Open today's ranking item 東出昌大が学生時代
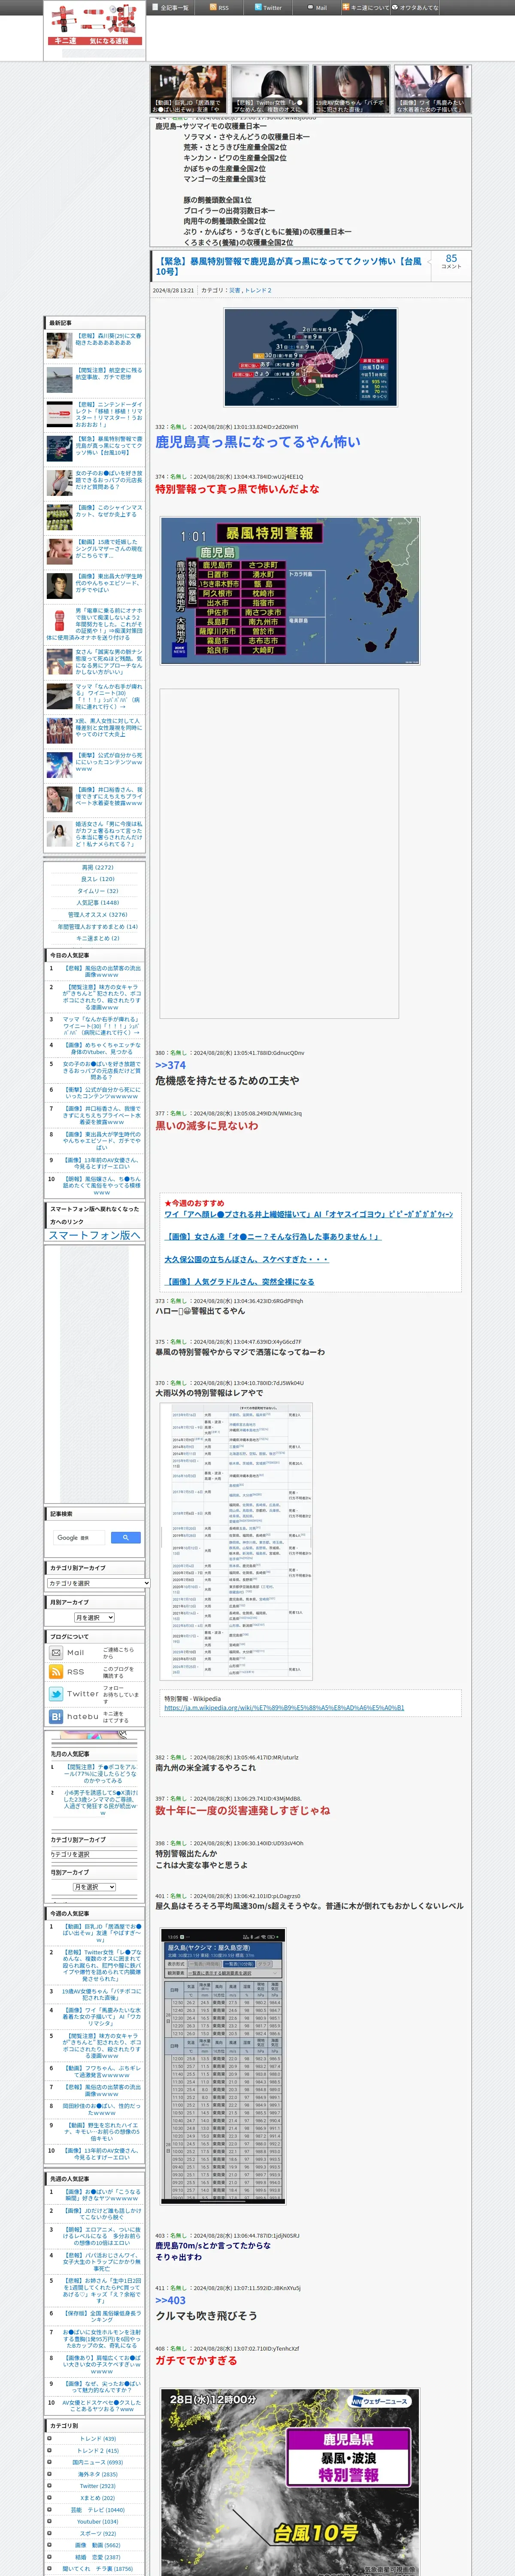 102,1141
